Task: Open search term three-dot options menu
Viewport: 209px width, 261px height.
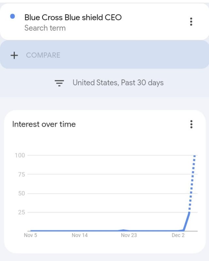Action: 191,22
